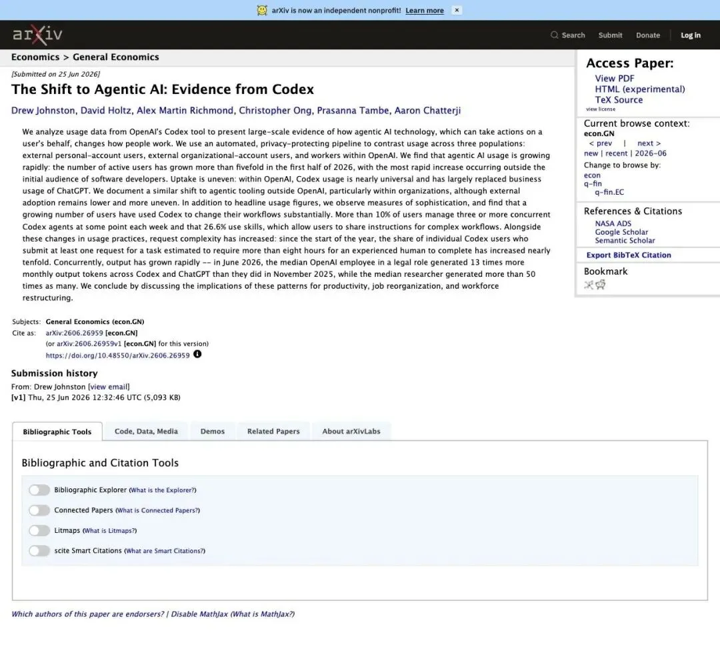Open author Aaron Chatterji's page
This screenshot has width=720, height=669.
(x=427, y=111)
